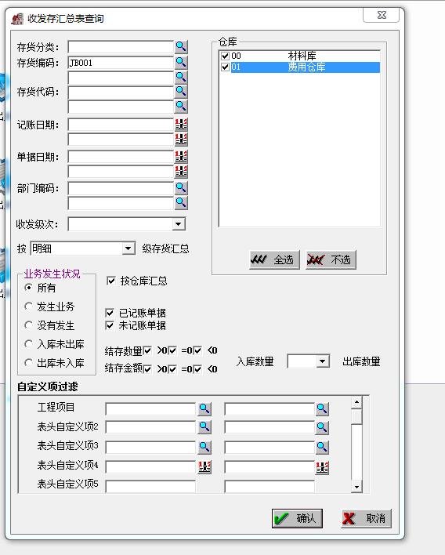Click magnifier next to JB001 存货编码 field
This screenshot has width=445, height=555.
point(181,62)
